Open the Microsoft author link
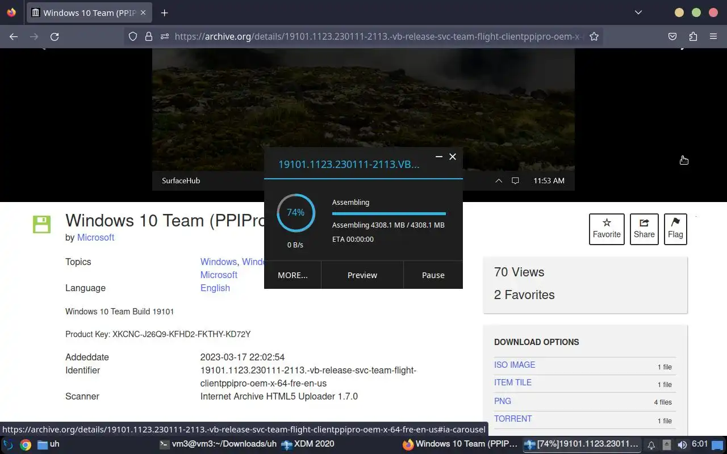 point(95,237)
